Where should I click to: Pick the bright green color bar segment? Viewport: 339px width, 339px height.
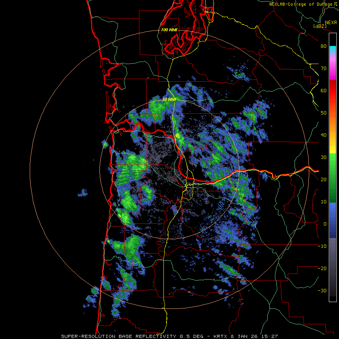click(x=333, y=161)
